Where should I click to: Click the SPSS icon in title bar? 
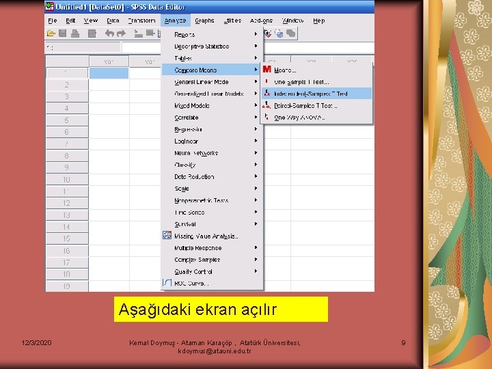(50, 6)
